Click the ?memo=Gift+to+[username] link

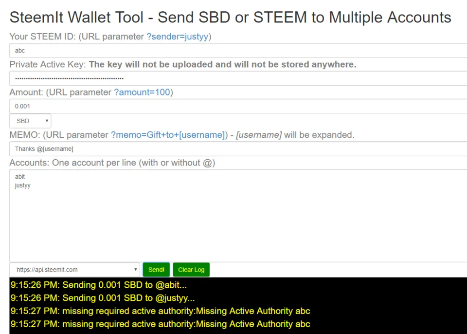pos(168,135)
